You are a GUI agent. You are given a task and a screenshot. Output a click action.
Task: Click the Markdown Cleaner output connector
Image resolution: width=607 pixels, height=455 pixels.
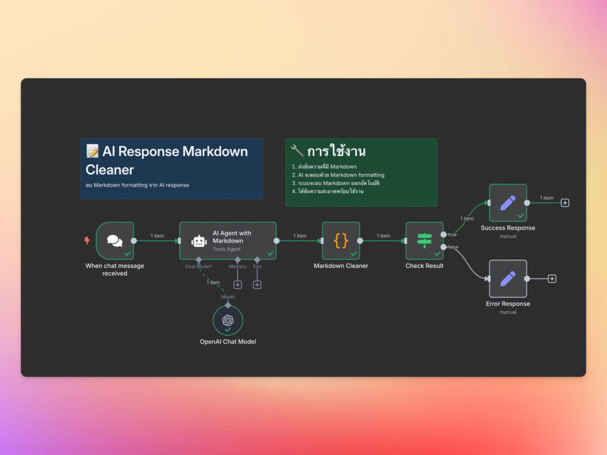360,241
